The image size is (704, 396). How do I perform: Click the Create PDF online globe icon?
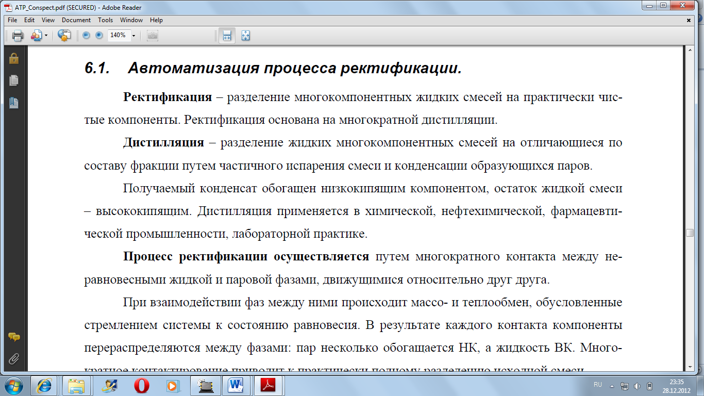pyautogui.click(x=64, y=36)
